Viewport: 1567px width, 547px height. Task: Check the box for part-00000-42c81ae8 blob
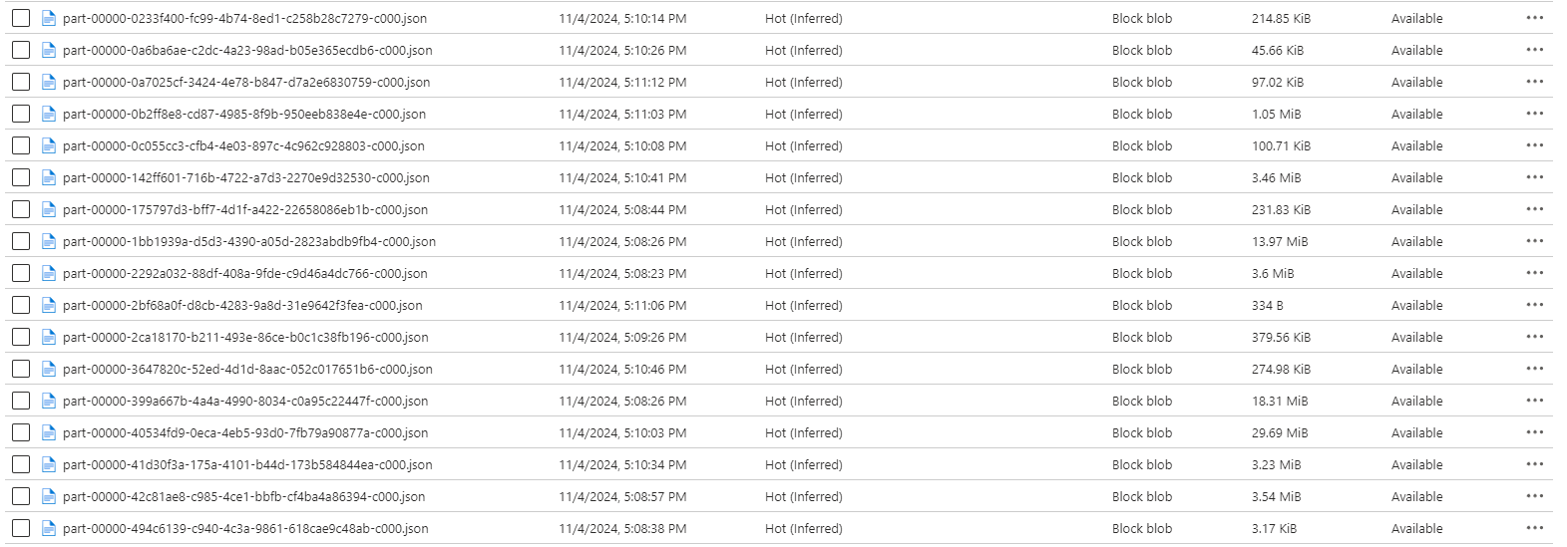coord(20,496)
